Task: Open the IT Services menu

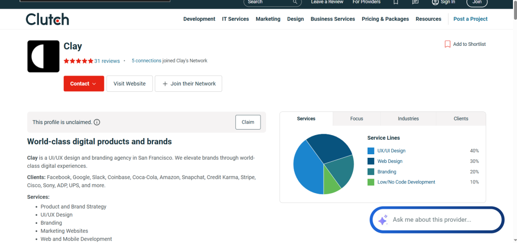Action: (235, 19)
